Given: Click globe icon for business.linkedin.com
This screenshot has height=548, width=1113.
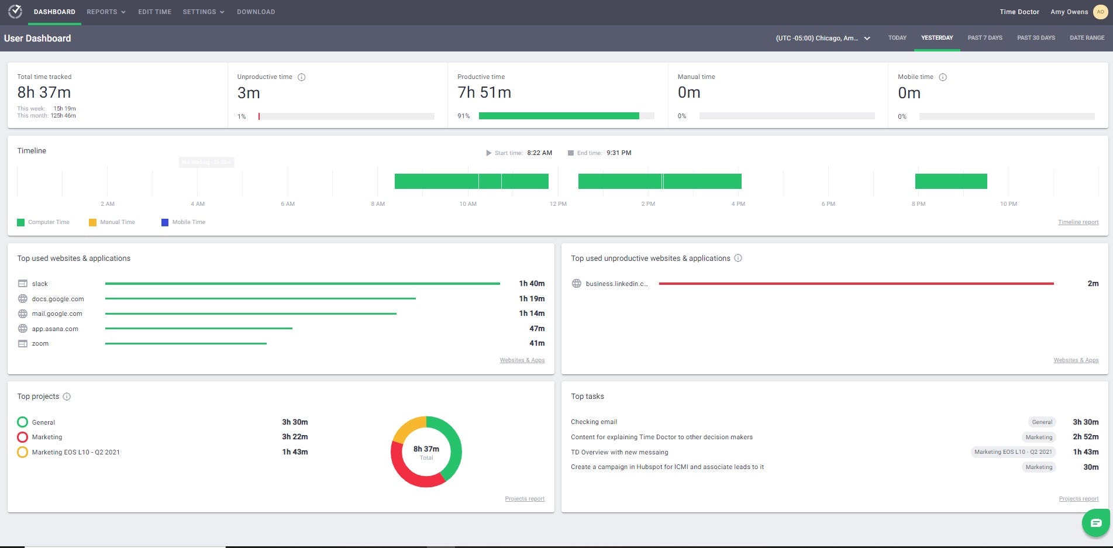Looking at the screenshot, I should coord(577,284).
